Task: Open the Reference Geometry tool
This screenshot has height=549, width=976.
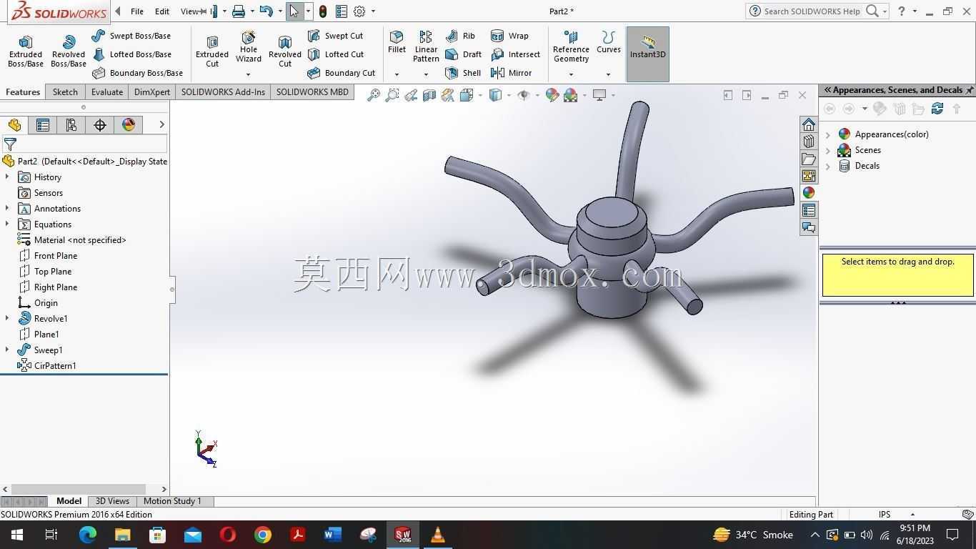Action: pos(571,47)
